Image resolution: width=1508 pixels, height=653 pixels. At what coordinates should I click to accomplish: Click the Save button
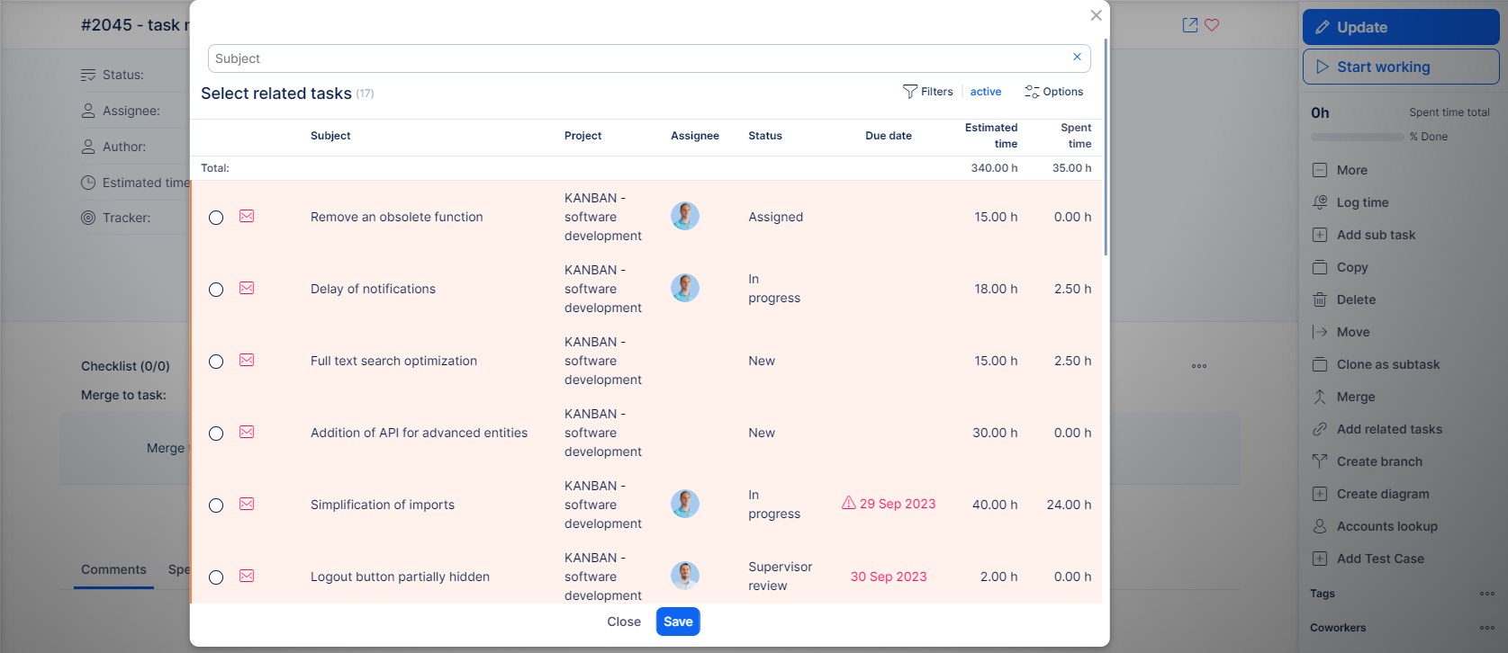pyautogui.click(x=678, y=622)
